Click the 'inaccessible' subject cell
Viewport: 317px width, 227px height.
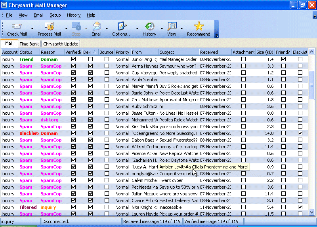[x=179, y=207]
